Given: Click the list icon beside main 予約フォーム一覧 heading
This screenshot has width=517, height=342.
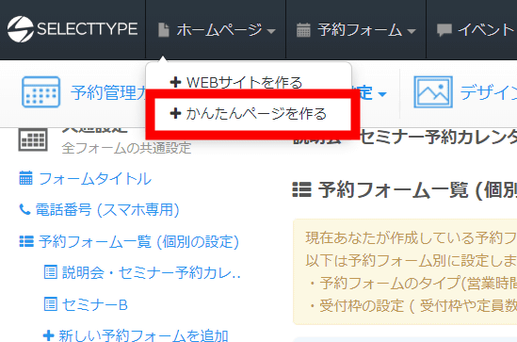Looking at the screenshot, I should 301,190.
